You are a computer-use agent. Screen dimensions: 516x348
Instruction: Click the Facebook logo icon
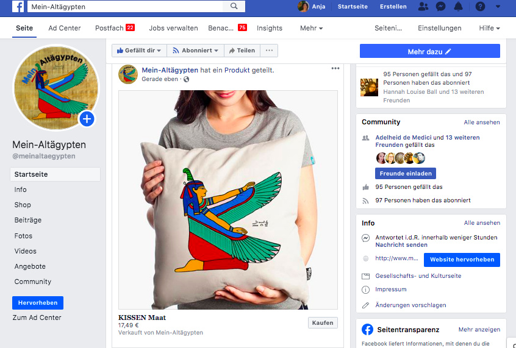pyautogui.click(x=18, y=7)
